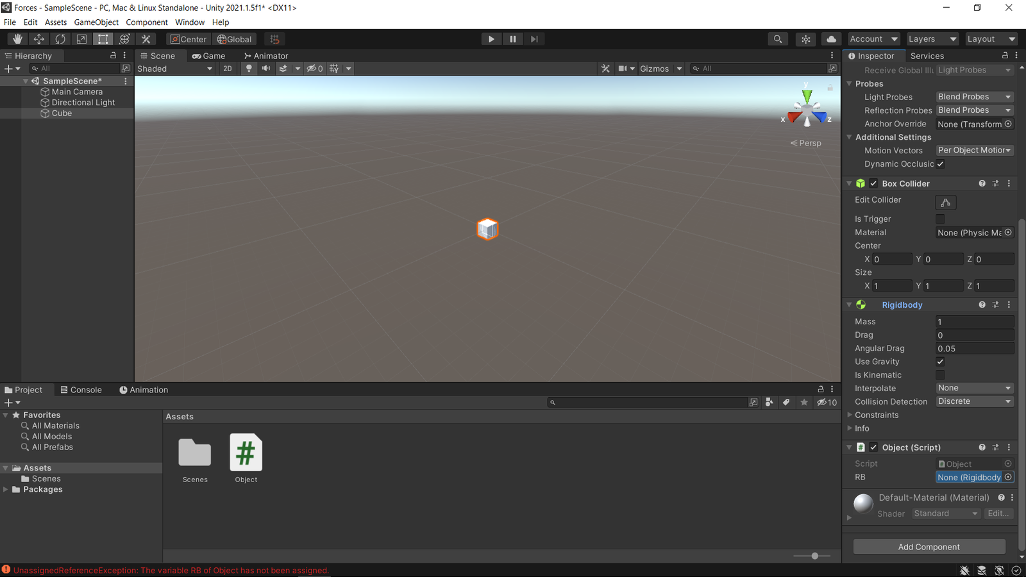Open the Collision Detection dropdown

click(x=974, y=401)
